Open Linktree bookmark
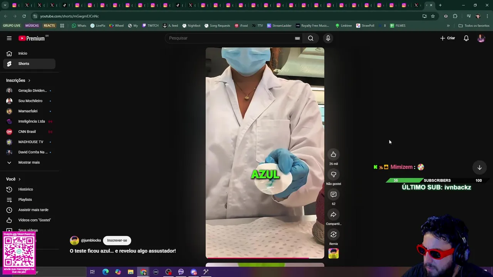Screen dimensions: 493x277 click(343, 26)
